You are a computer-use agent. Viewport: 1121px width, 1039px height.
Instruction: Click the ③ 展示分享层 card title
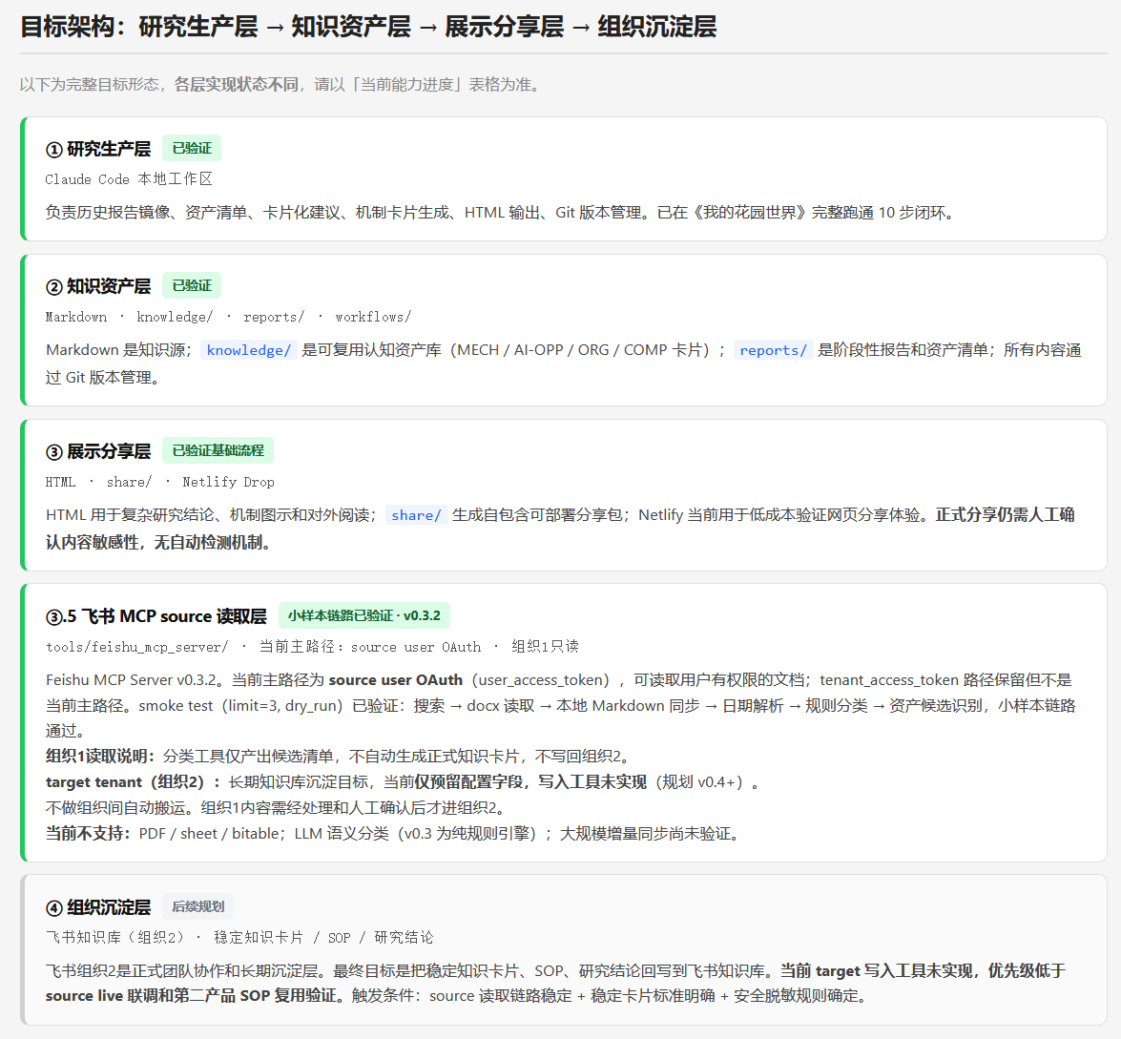pos(98,451)
